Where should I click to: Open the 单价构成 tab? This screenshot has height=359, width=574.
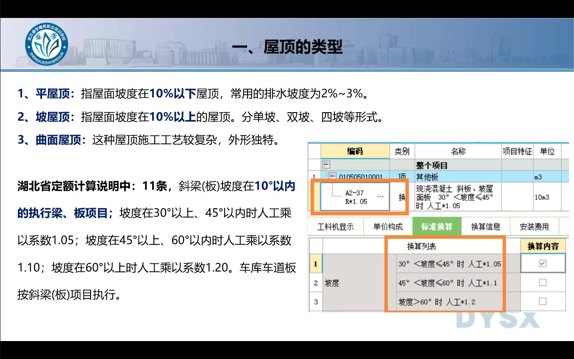(x=388, y=227)
